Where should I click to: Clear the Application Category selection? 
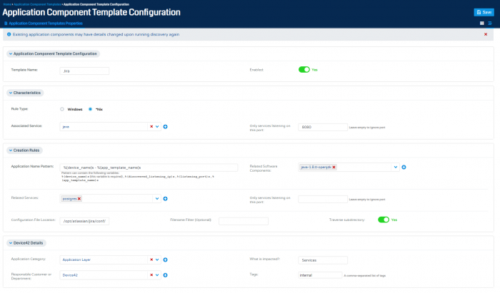151,259
